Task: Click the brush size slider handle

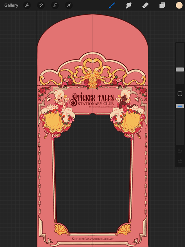Action: (180, 69)
